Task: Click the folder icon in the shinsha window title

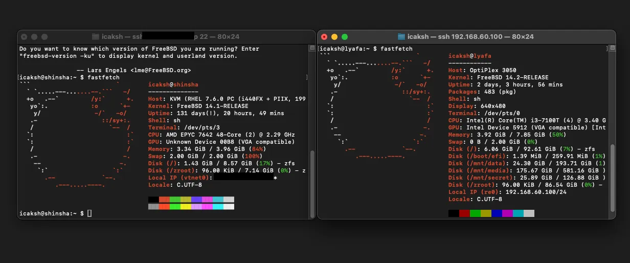Action: point(96,37)
